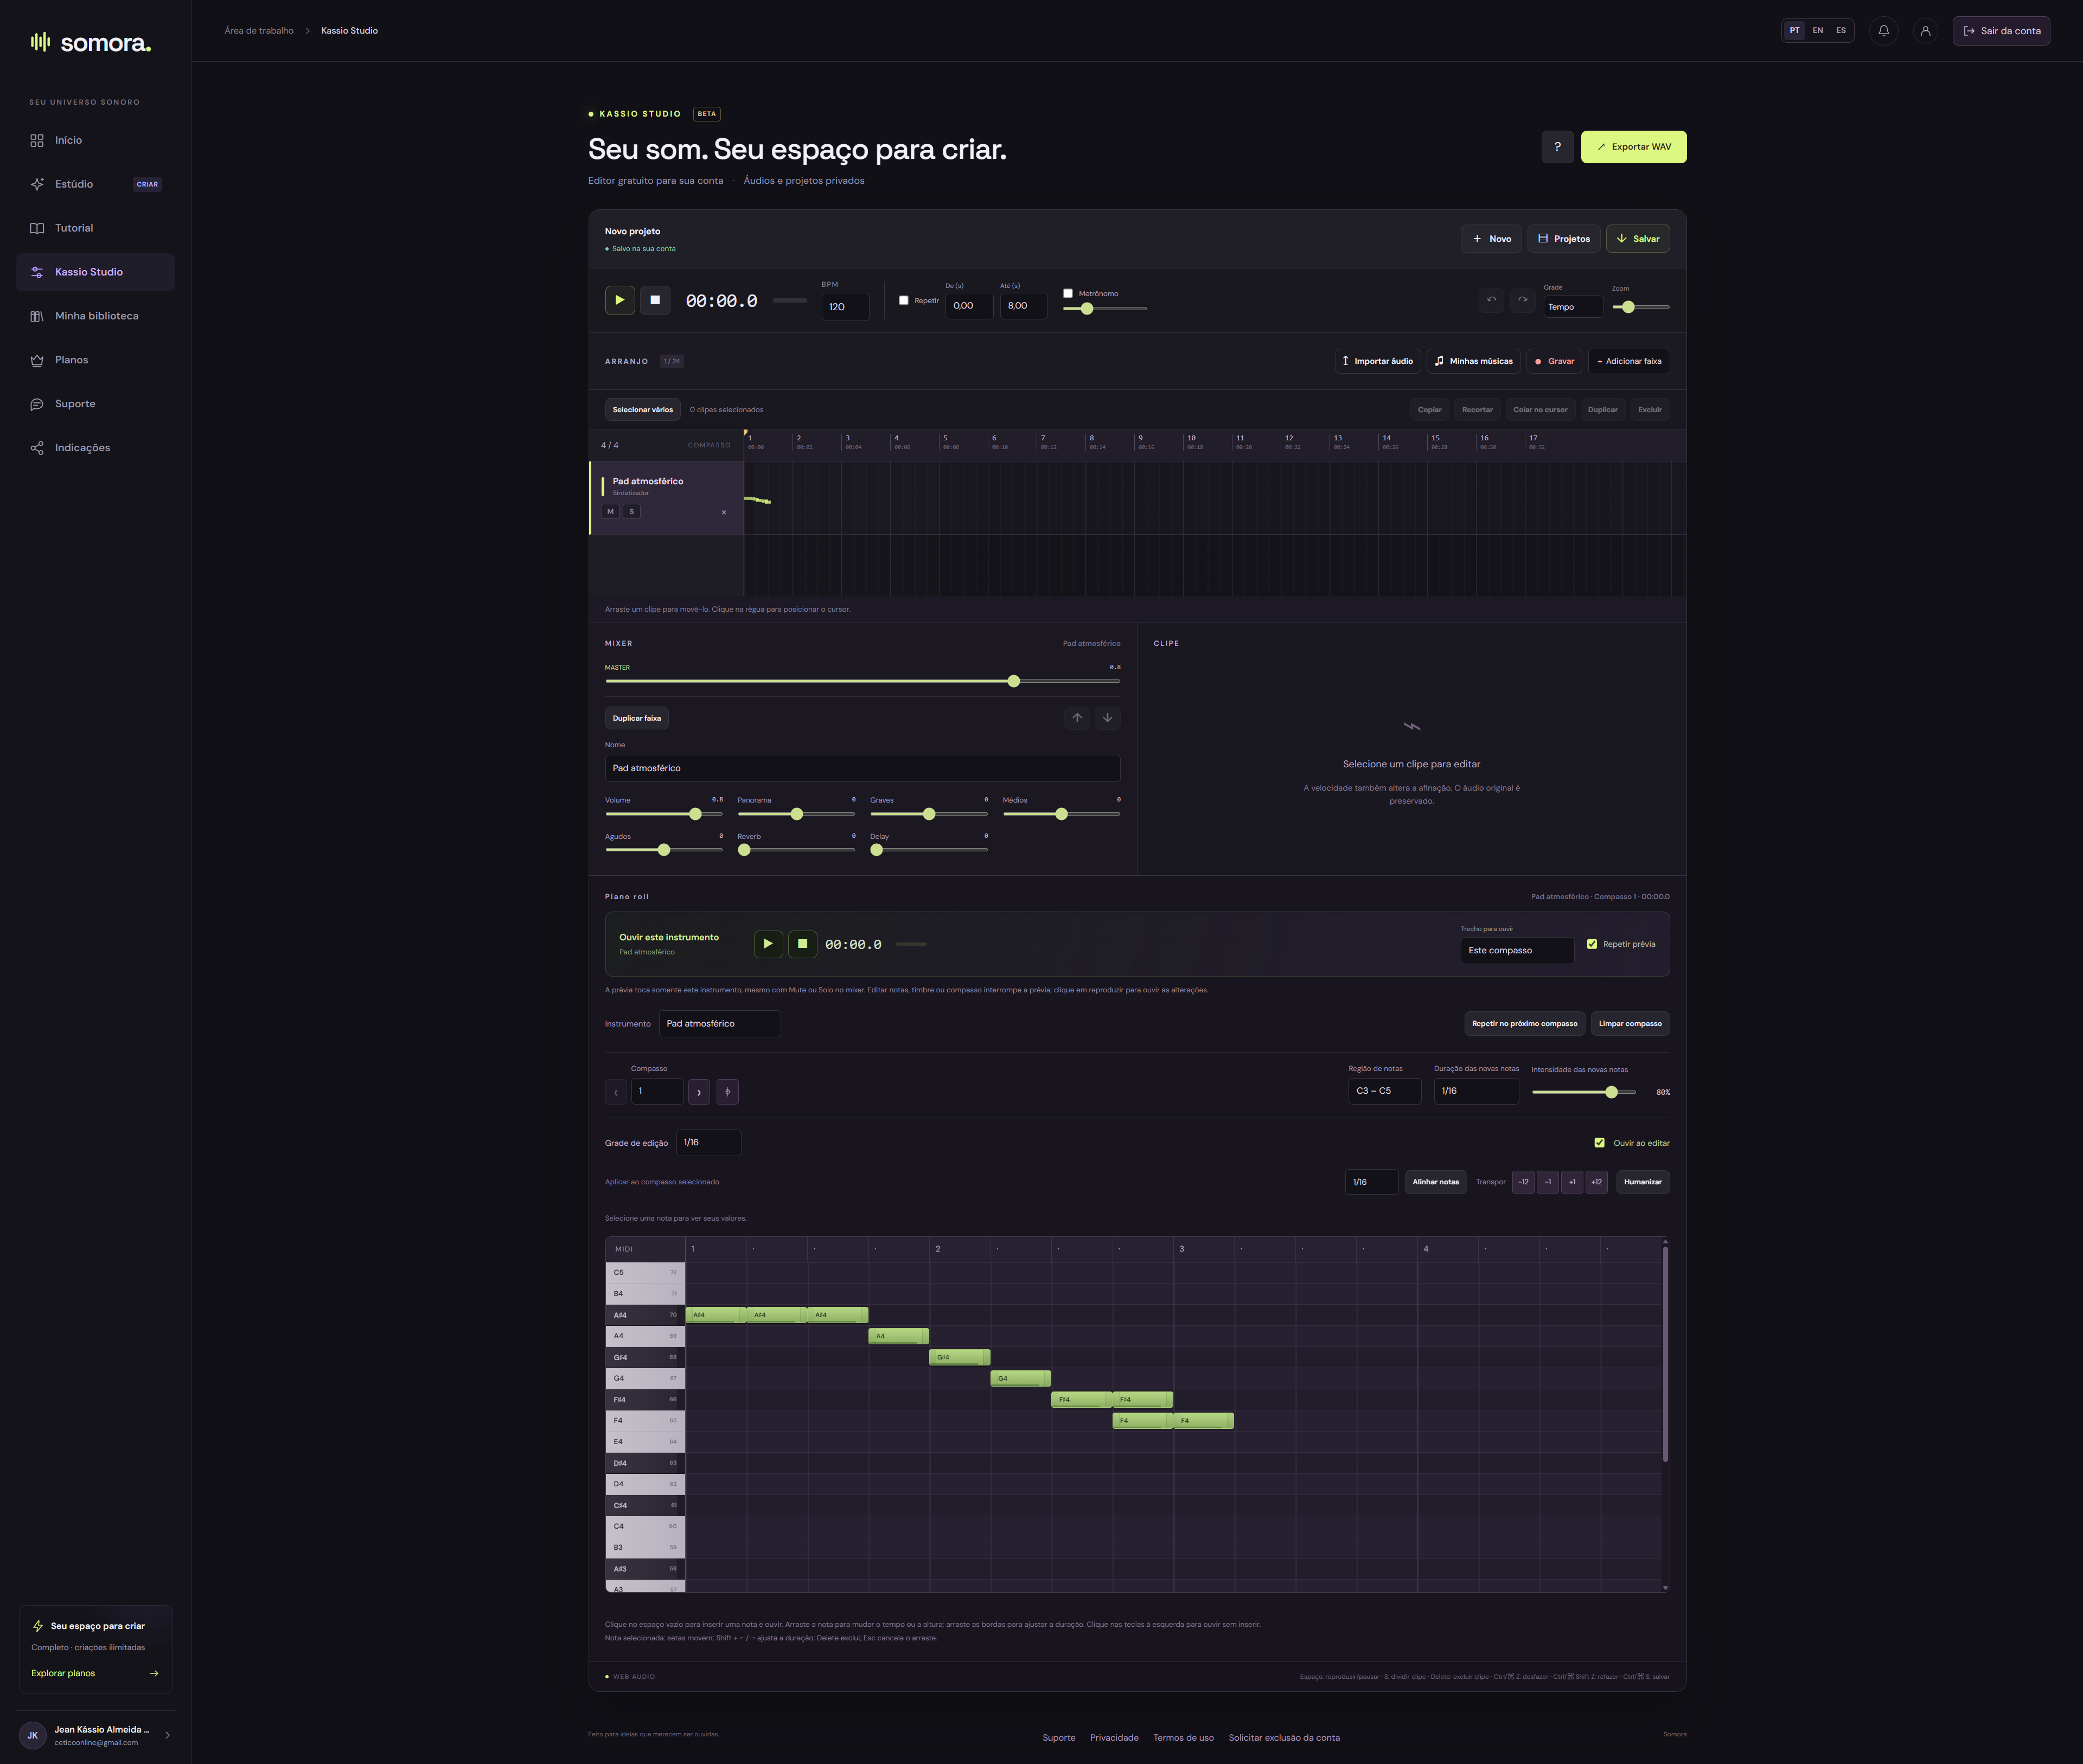
Task: Play the piano roll instrument preview
Action: coord(768,944)
